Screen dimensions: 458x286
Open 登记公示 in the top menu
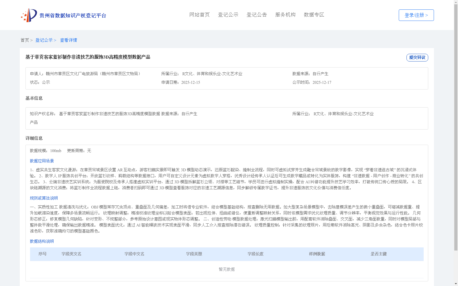(x=228, y=15)
